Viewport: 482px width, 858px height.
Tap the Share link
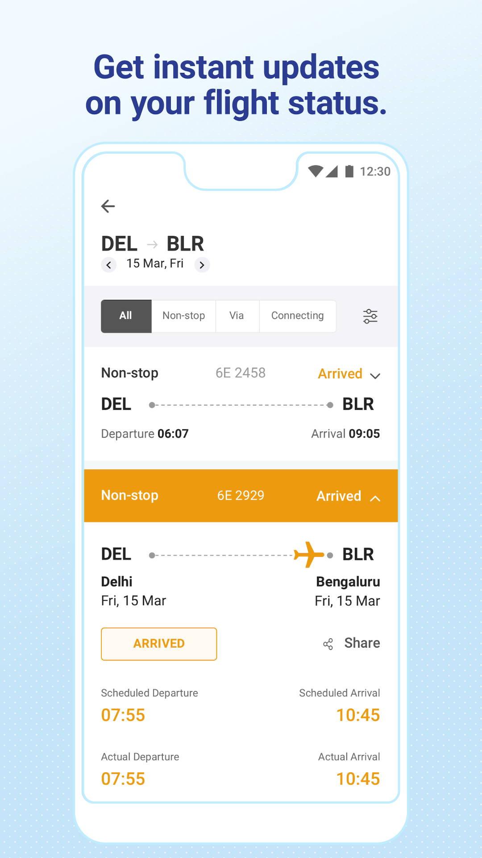point(361,643)
